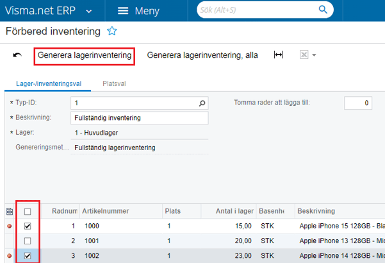Select article number 1000 cell

point(92,226)
